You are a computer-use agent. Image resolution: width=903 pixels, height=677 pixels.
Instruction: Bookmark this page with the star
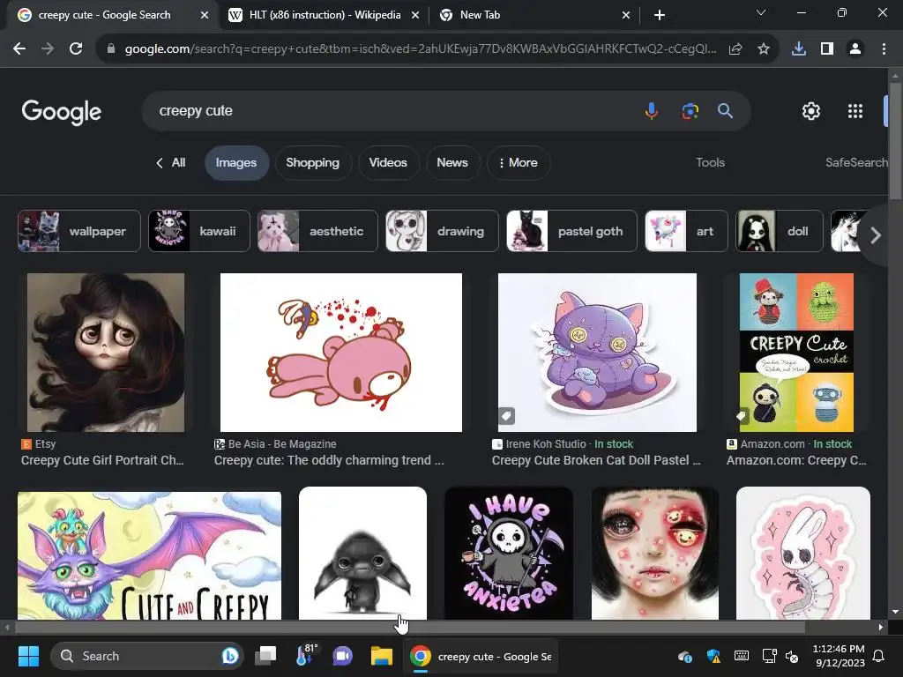[764, 49]
